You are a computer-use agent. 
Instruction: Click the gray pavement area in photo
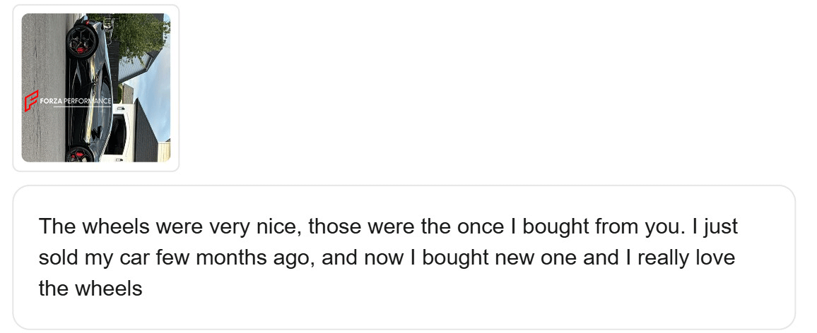42,56
